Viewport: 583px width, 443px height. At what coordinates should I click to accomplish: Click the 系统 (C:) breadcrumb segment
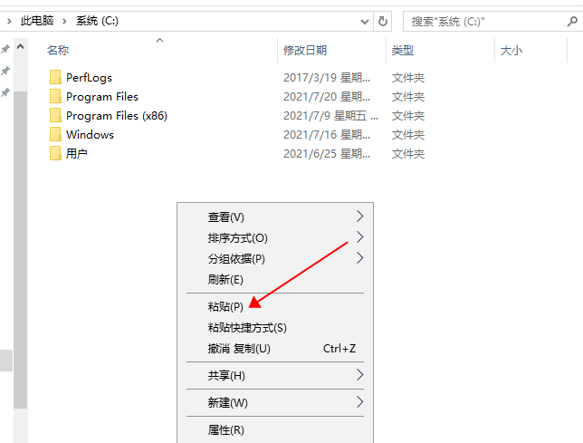pos(95,20)
